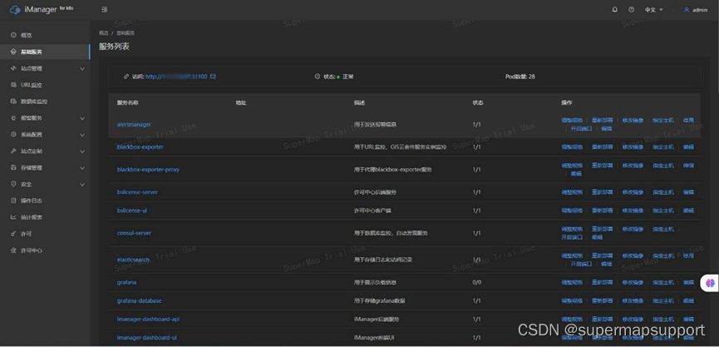Click 重新部署 for alertmanager
719x347 pixels.
(x=602, y=121)
